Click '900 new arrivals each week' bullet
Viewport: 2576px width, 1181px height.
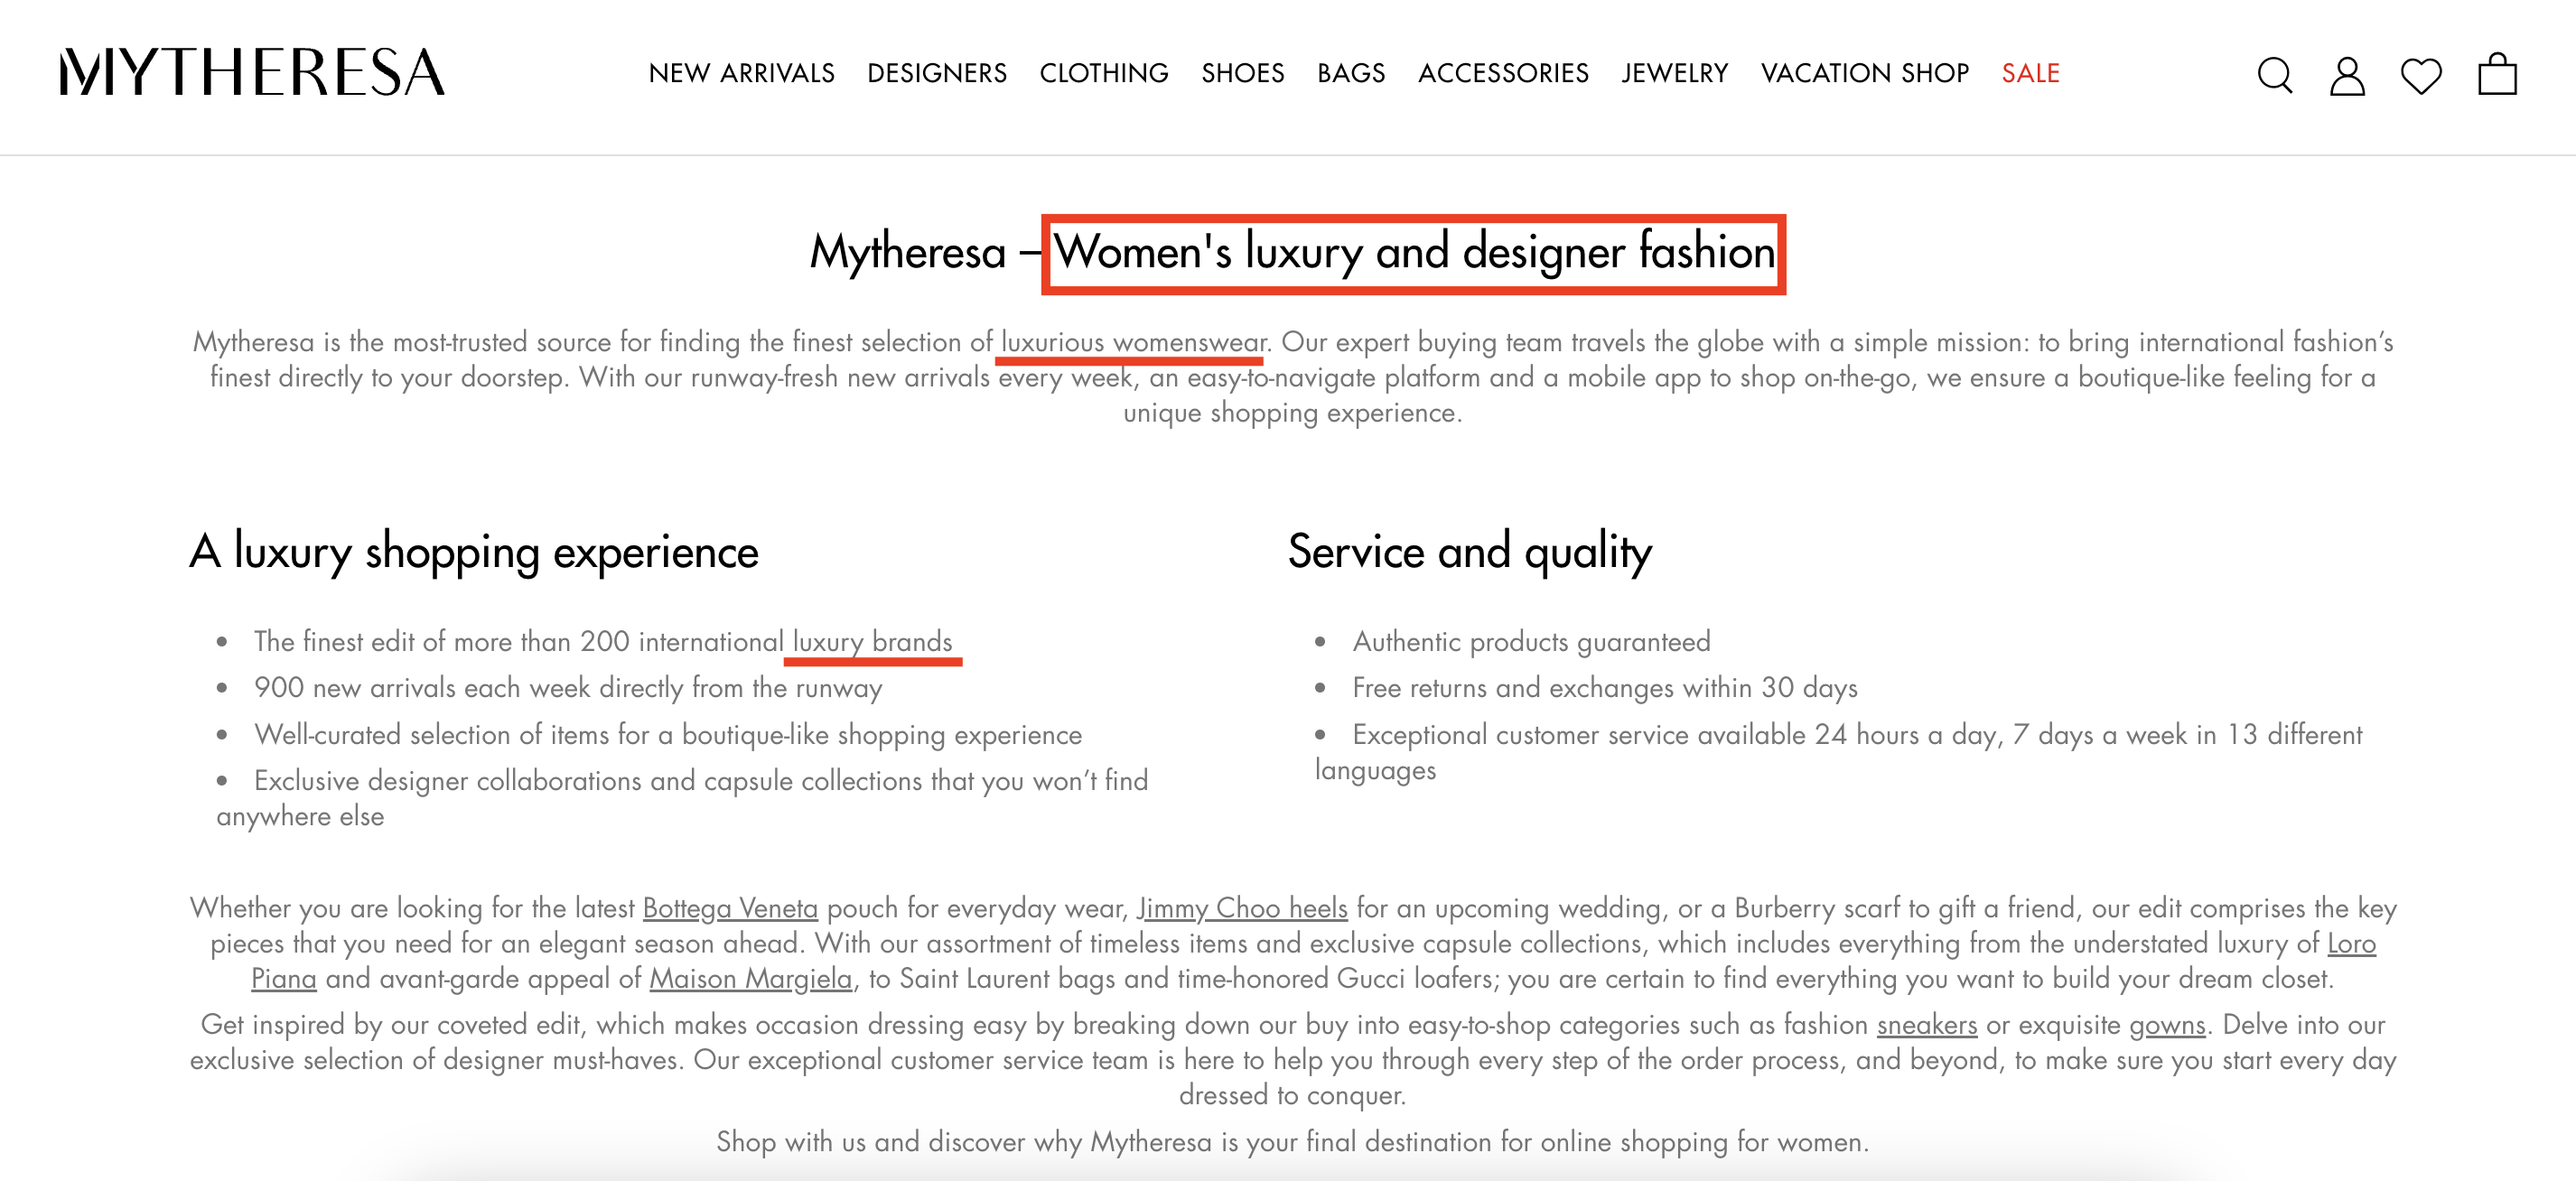coord(568,688)
